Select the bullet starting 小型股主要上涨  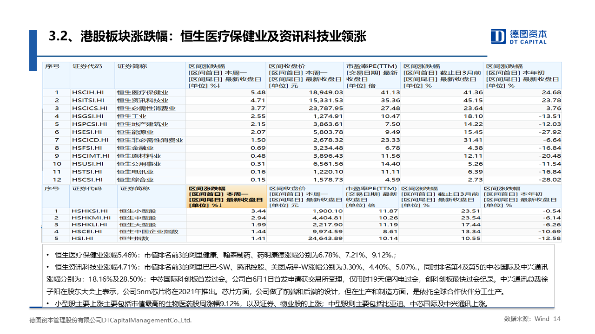(x=268, y=304)
